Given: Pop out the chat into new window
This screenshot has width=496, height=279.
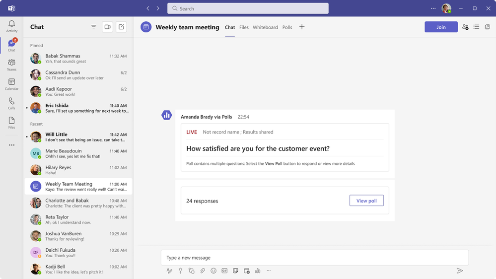Looking at the screenshot, I should [x=488, y=27].
